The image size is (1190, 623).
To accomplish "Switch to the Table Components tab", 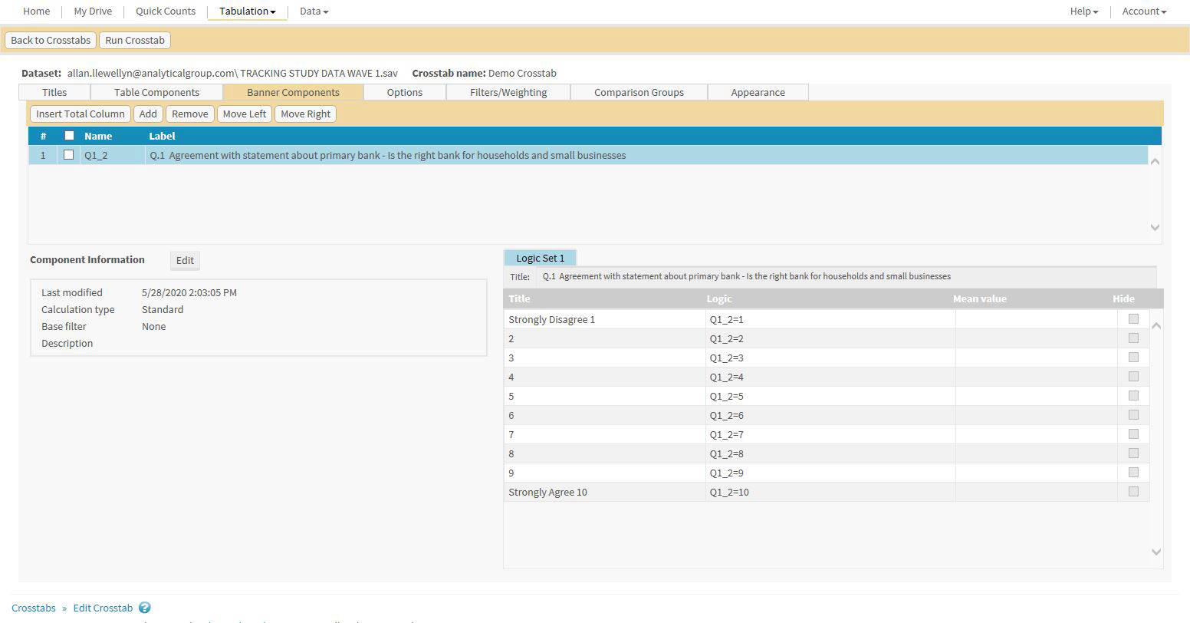I will (156, 92).
